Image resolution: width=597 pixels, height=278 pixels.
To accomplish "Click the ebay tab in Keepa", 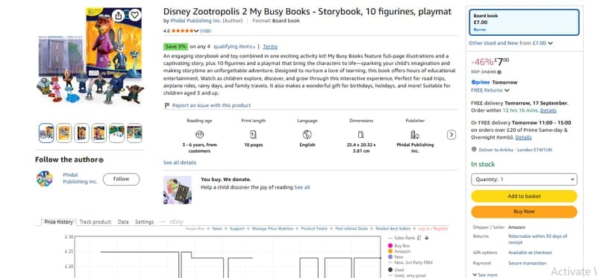I will pos(176,221).
